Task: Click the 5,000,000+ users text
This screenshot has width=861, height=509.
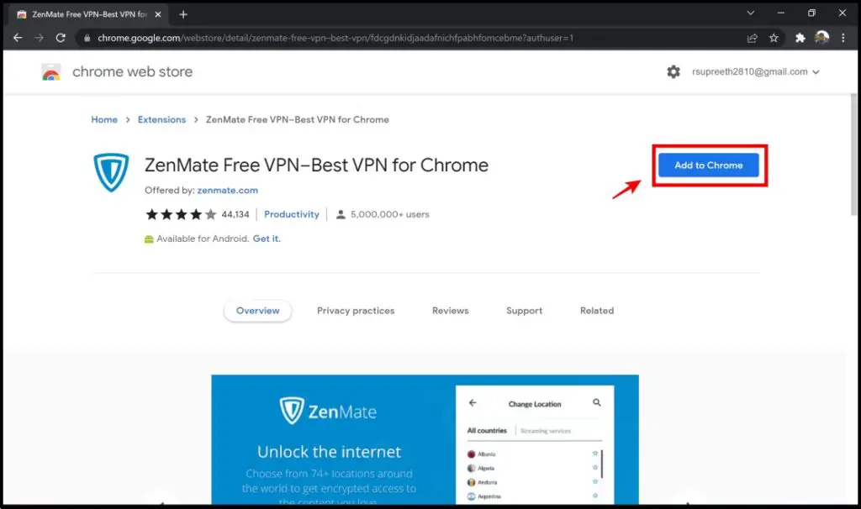Action: coord(390,214)
